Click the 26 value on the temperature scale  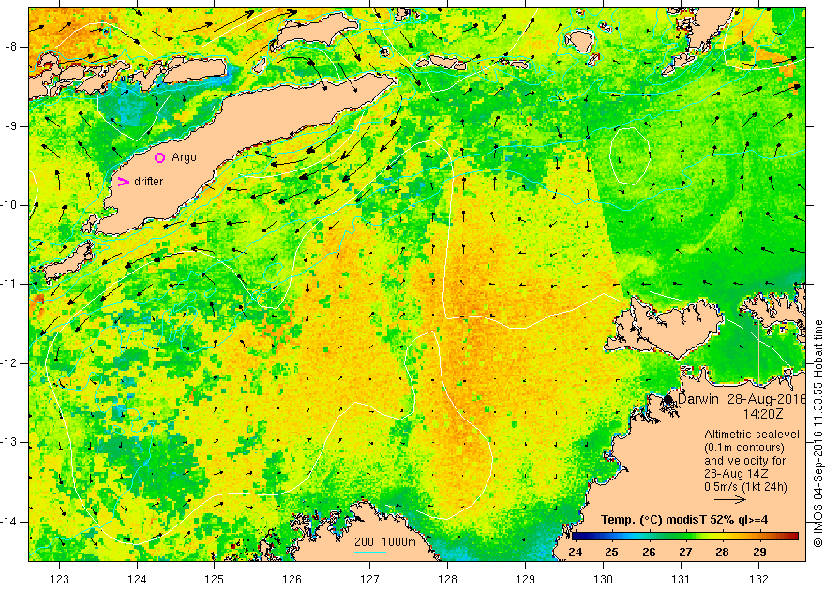(x=649, y=553)
